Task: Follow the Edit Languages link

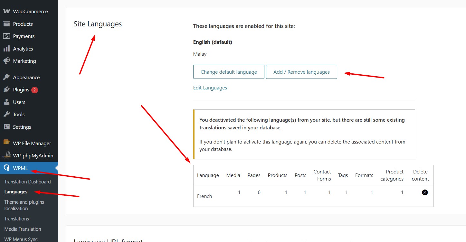Action: pos(210,88)
